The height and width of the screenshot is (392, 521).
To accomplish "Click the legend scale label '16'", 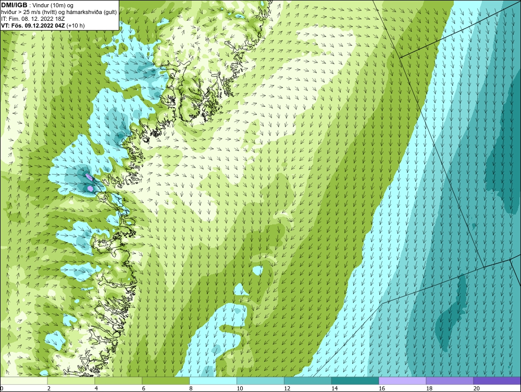I will tap(382, 388).
